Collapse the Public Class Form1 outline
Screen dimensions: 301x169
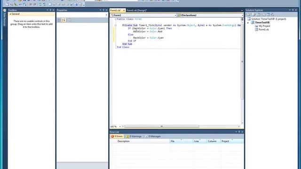115,19
